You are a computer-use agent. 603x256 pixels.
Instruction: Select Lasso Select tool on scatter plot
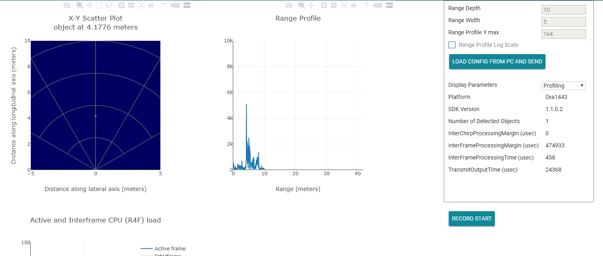click(109, 5)
